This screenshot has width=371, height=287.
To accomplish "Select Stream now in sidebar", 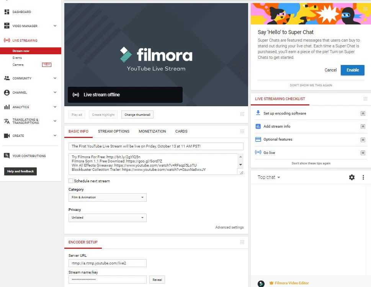I will (x=31, y=51).
